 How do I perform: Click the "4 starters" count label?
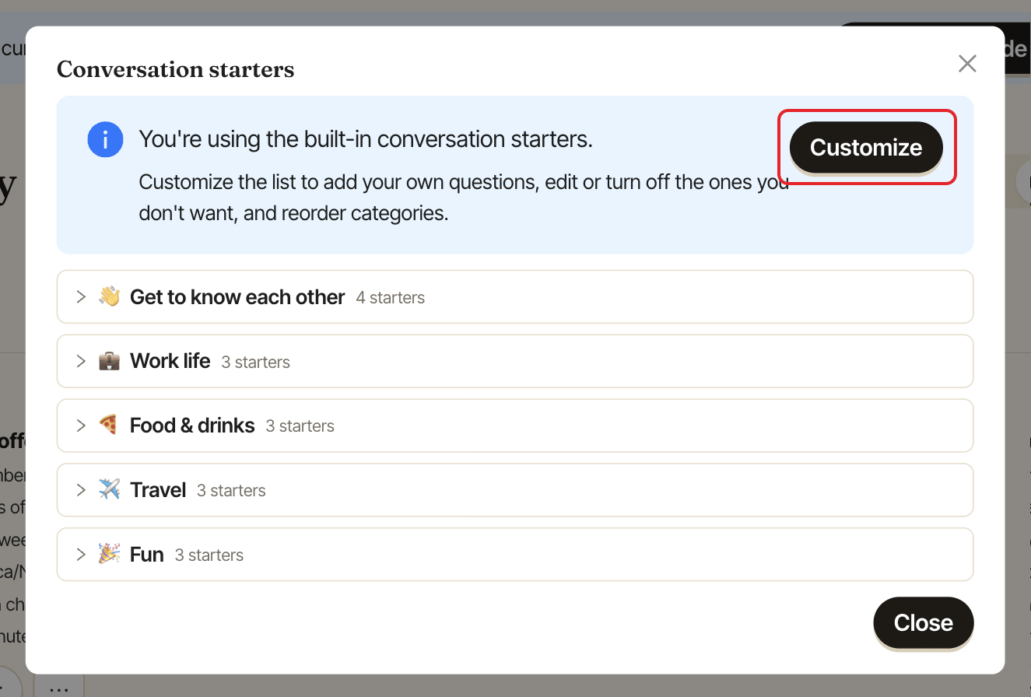click(x=391, y=298)
